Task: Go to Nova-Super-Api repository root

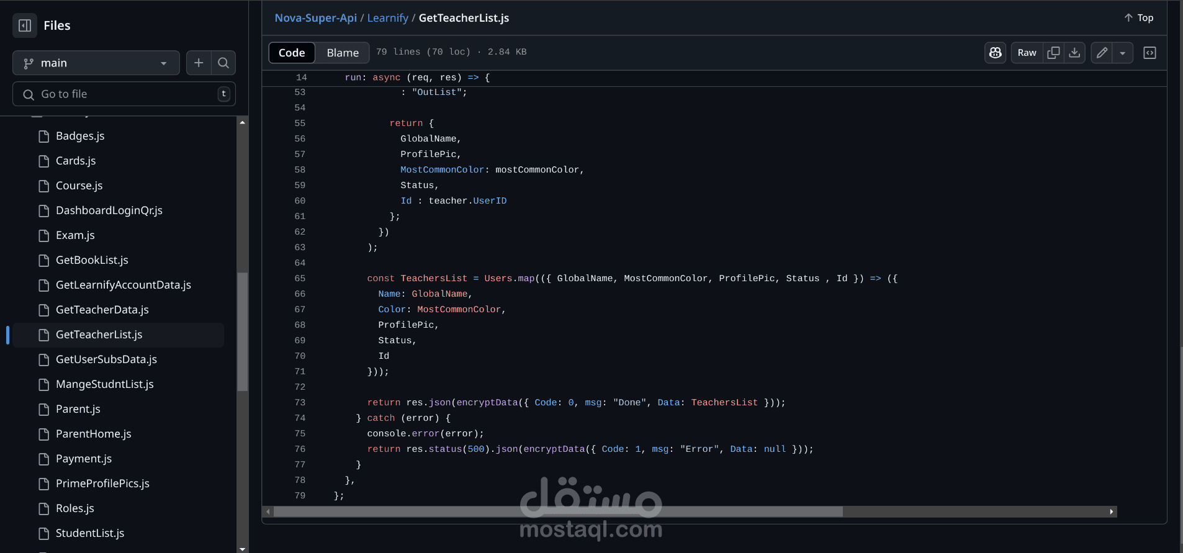Action: pos(315,18)
